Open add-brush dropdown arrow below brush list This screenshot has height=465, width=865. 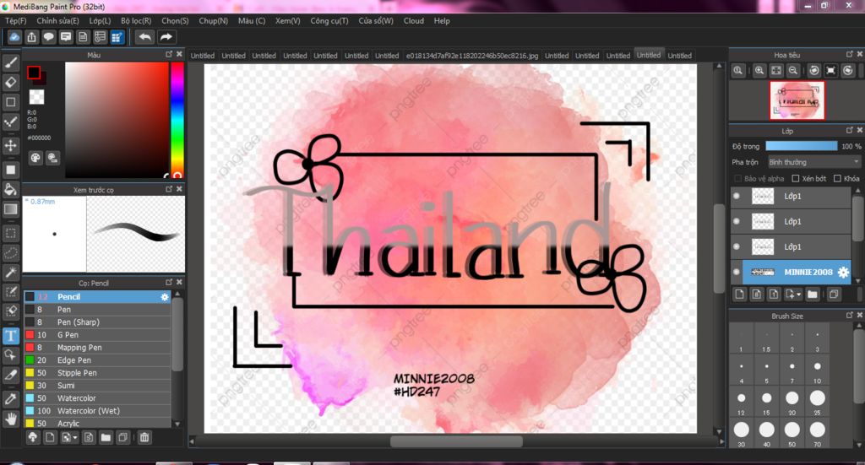(74, 438)
